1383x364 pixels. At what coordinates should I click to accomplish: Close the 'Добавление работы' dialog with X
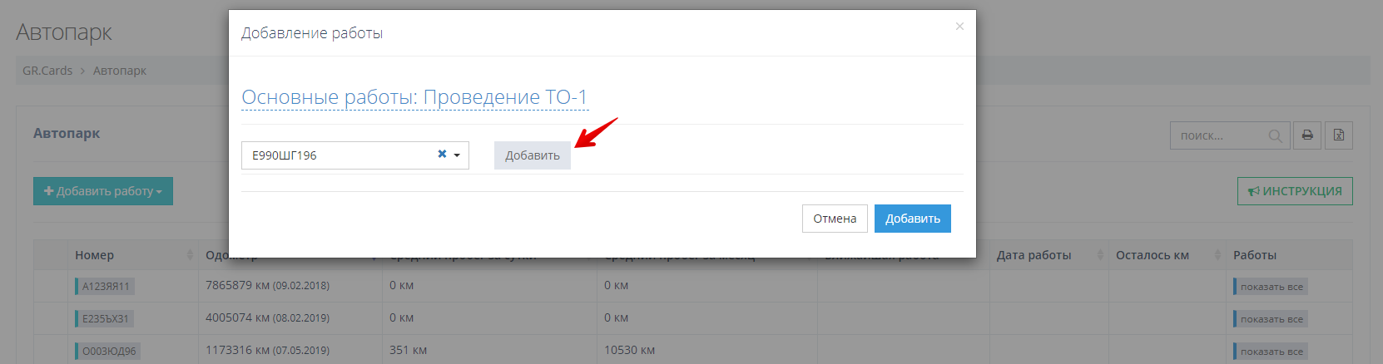click(959, 27)
